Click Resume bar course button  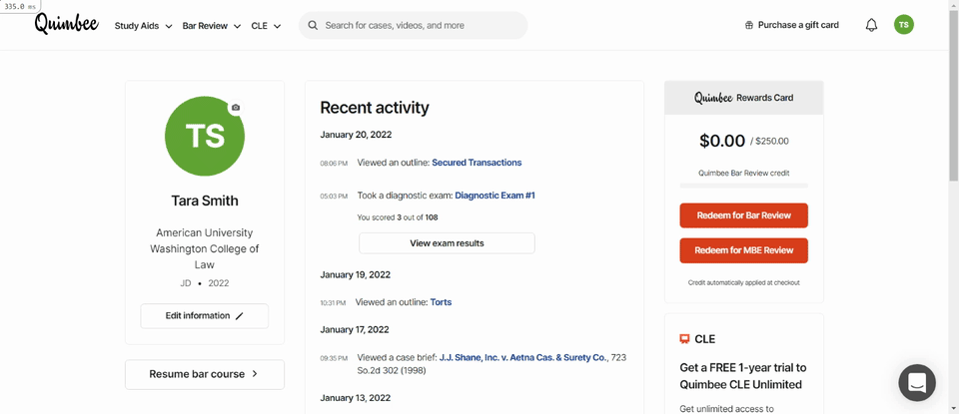tap(204, 374)
